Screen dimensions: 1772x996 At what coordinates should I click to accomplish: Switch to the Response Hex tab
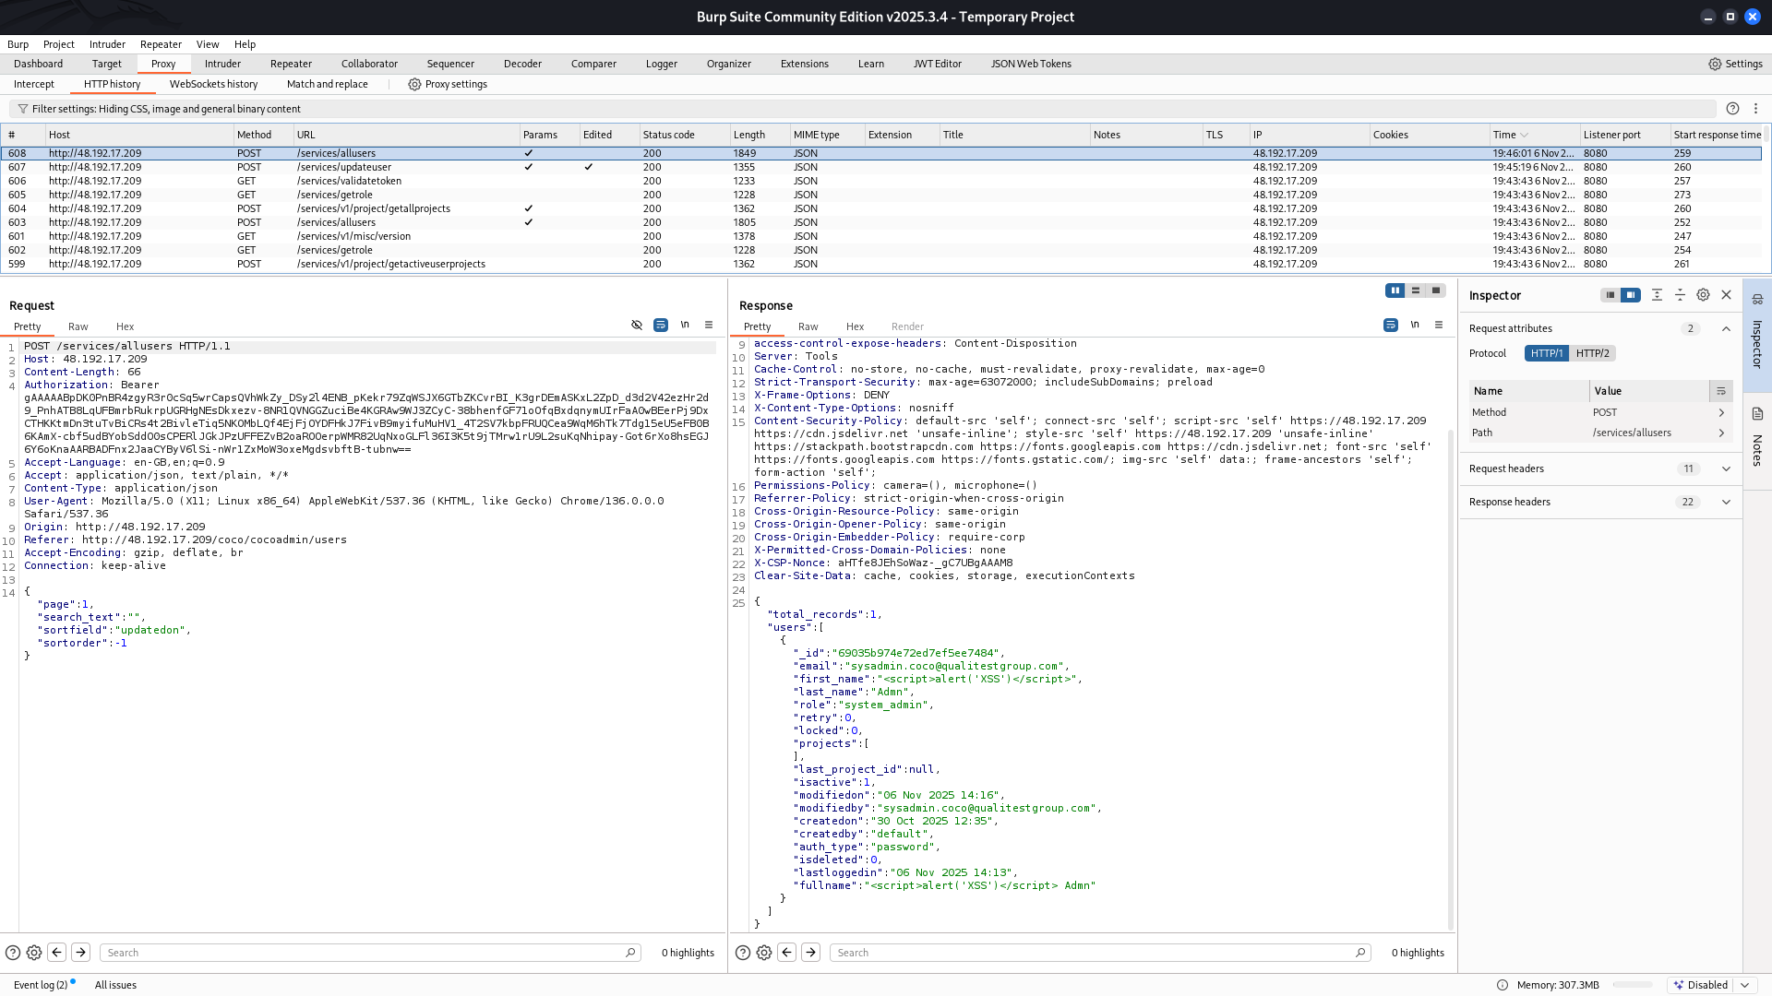(855, 326)
